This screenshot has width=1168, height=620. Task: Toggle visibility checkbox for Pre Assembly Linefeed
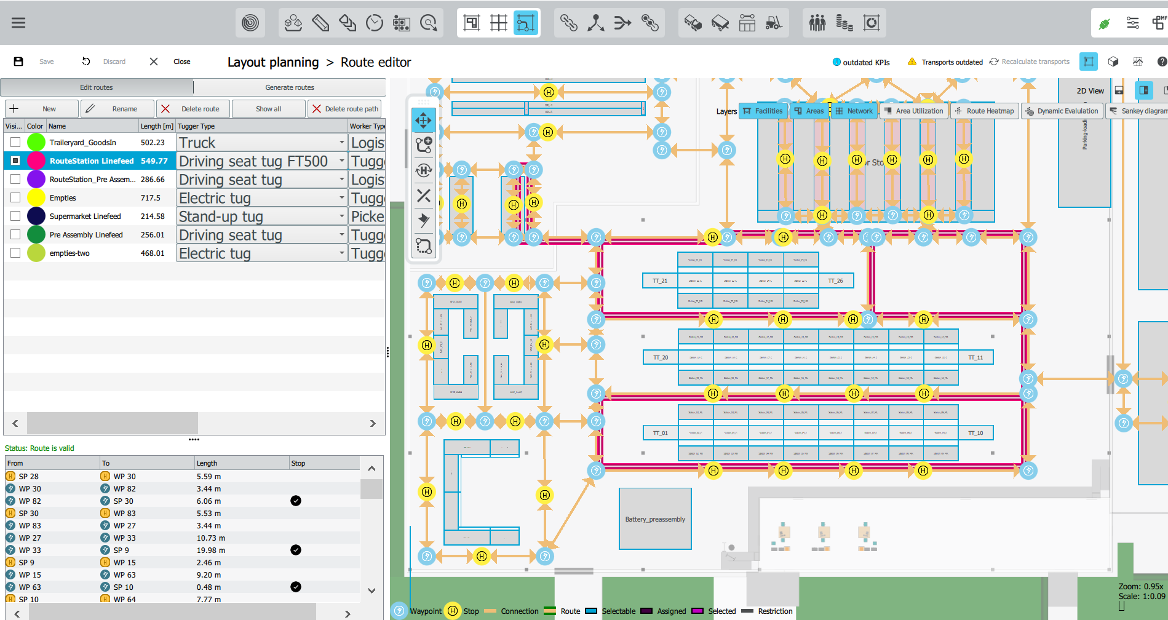click(15, 234)
